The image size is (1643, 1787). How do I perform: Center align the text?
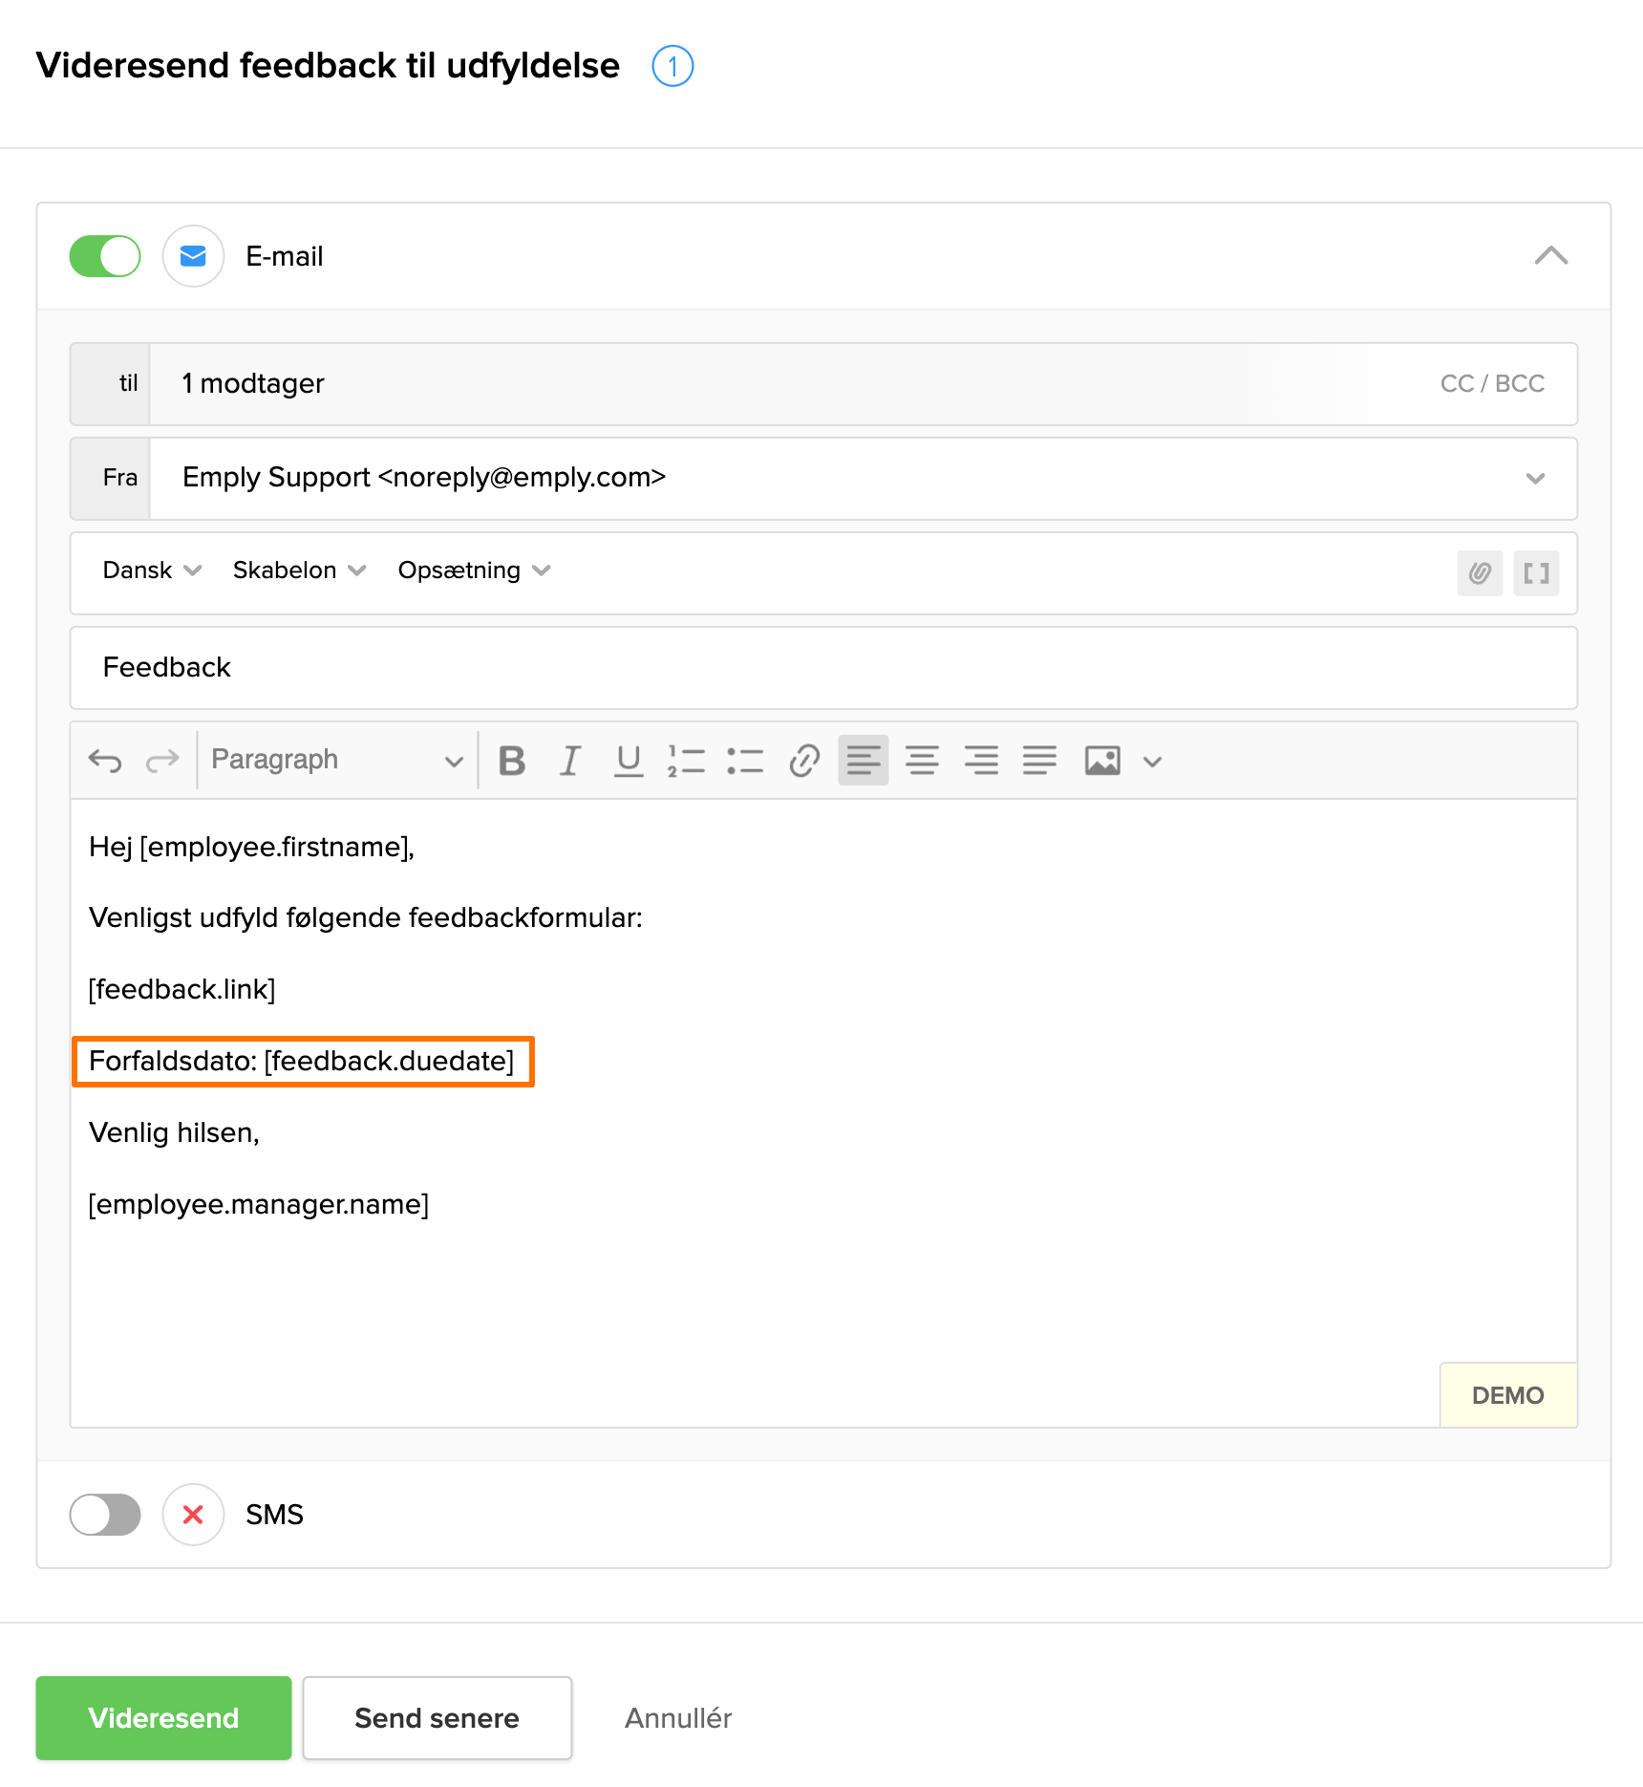(x=922, y=761)
